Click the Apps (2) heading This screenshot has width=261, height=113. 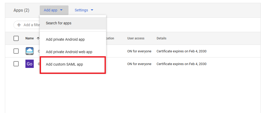coord(21,10)
